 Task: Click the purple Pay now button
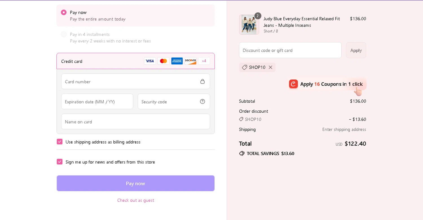[135, 183]
